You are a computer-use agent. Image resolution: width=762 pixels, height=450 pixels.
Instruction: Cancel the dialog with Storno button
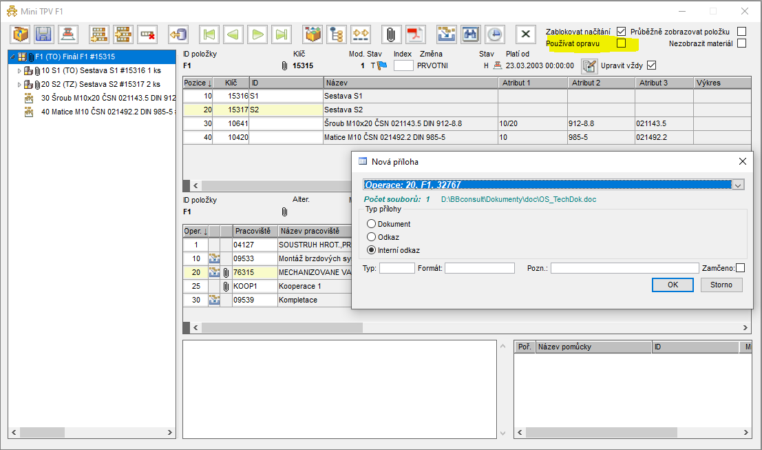click(x=721, y=285)
